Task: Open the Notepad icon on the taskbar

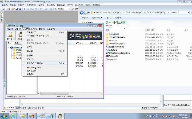Action: tap(50, 116)
